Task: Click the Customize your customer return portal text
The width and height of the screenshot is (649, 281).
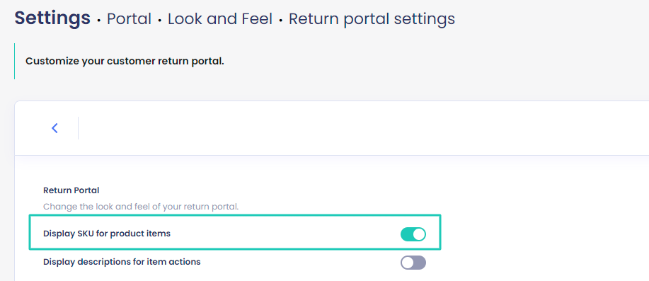Action: [125, 62]
